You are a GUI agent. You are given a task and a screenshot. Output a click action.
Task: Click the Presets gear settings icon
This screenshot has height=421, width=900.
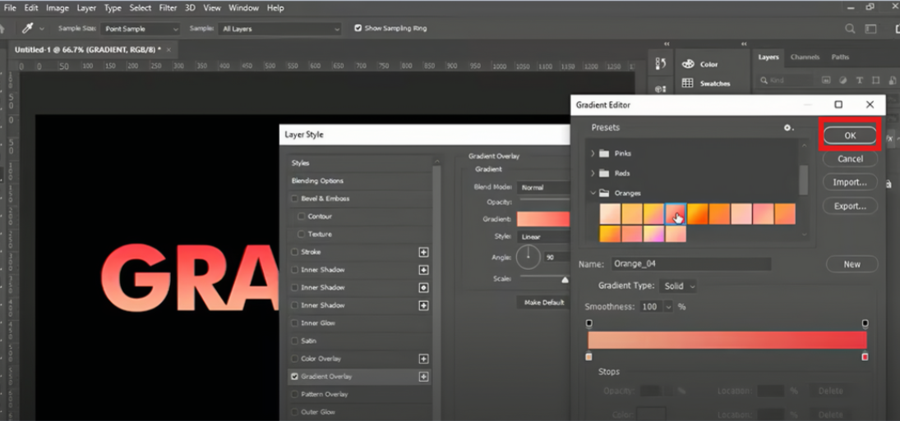(x=789, y=128)
